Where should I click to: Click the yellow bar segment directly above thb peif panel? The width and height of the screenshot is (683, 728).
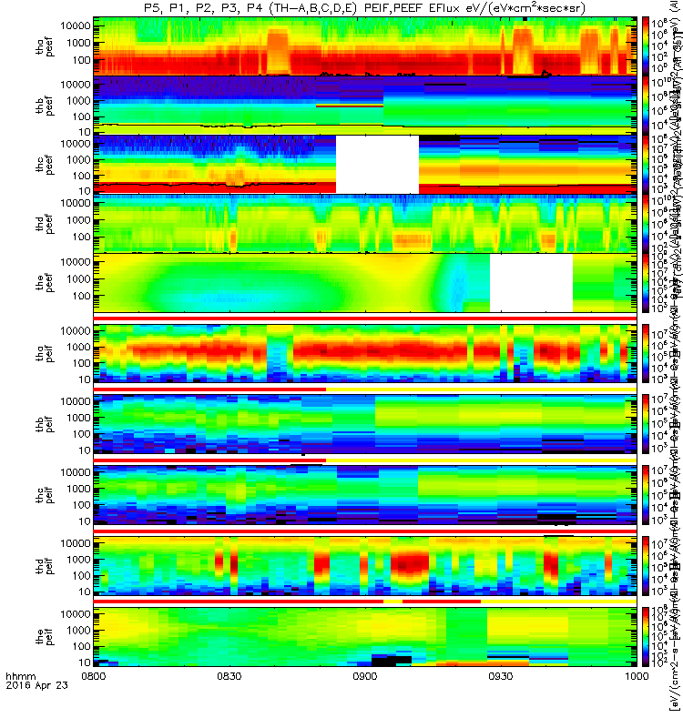[x=482, y=389]
